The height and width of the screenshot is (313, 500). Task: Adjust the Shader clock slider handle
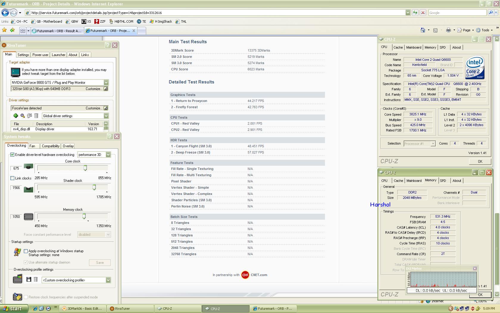[94, 187]
